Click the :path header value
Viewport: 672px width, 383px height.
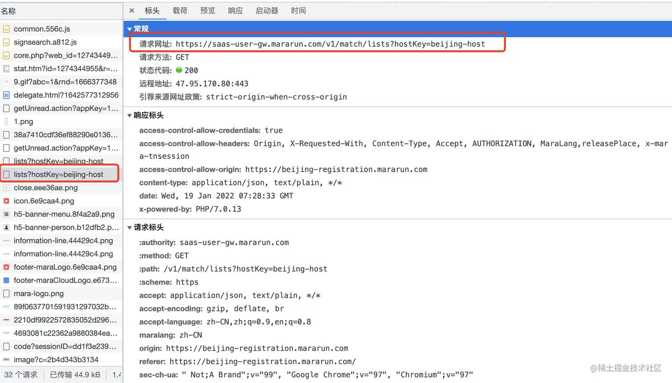click(x=246, y=269)
